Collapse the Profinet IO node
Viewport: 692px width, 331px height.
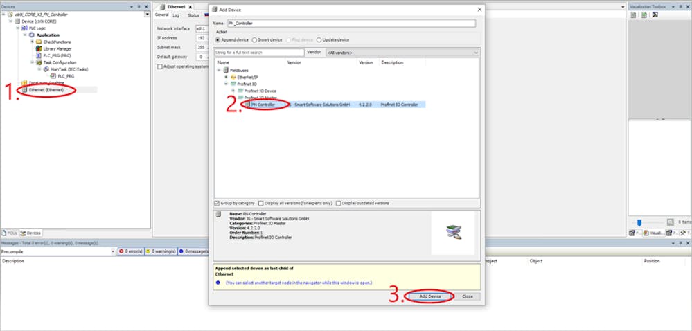[226, 84]
